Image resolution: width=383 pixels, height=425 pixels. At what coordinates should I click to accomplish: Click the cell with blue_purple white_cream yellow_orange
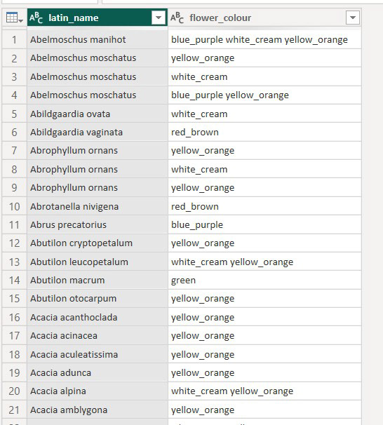[264, 40]
